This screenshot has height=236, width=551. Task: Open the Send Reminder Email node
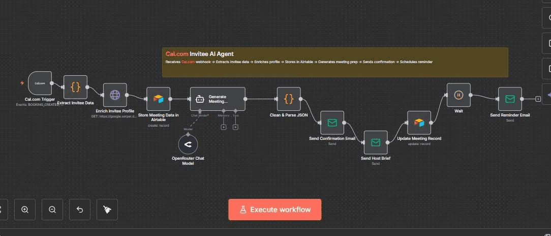(510, 99)
